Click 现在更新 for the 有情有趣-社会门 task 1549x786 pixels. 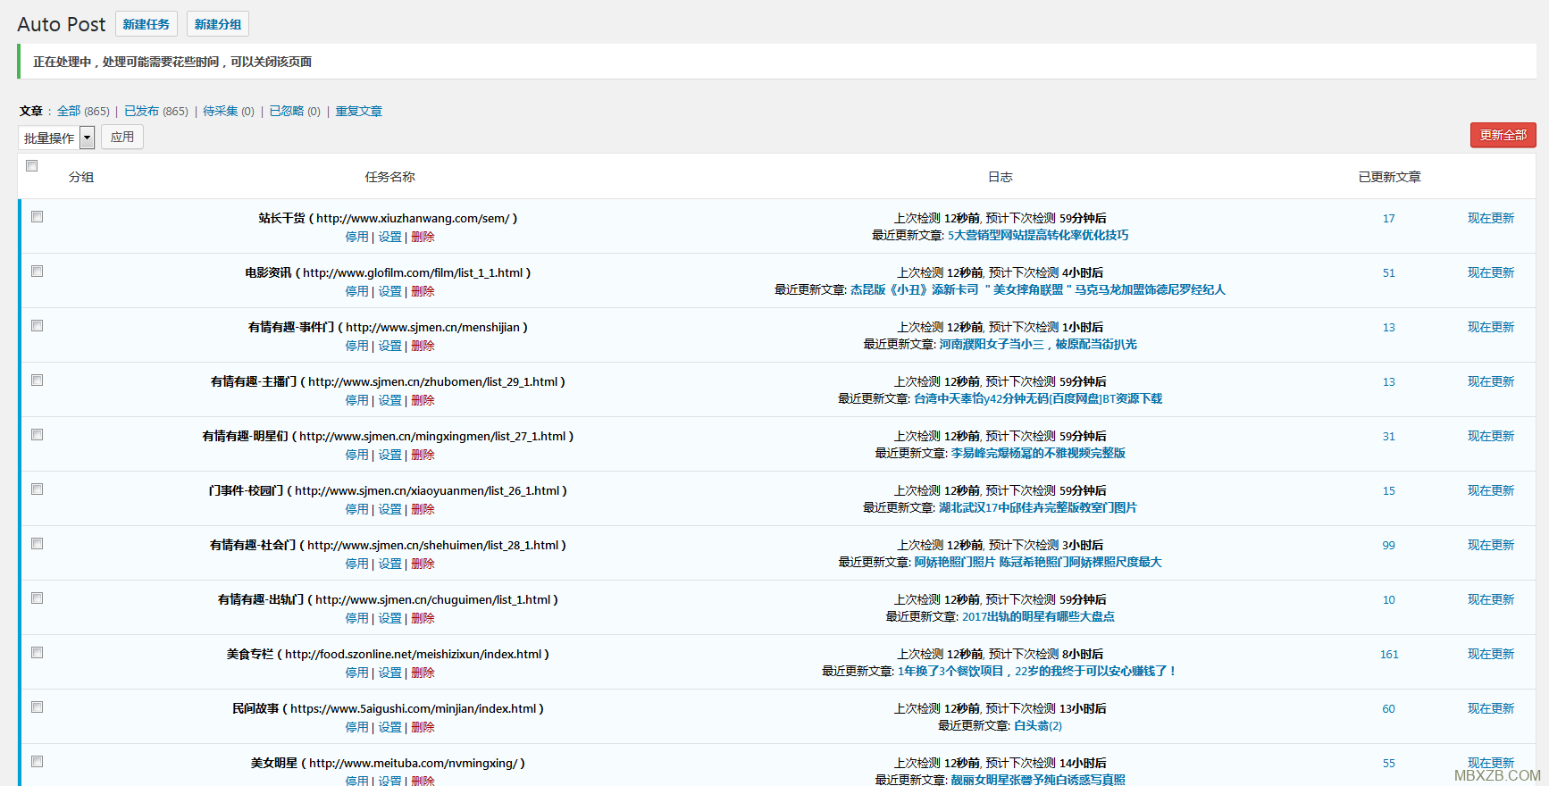(x=1491, y=545)
